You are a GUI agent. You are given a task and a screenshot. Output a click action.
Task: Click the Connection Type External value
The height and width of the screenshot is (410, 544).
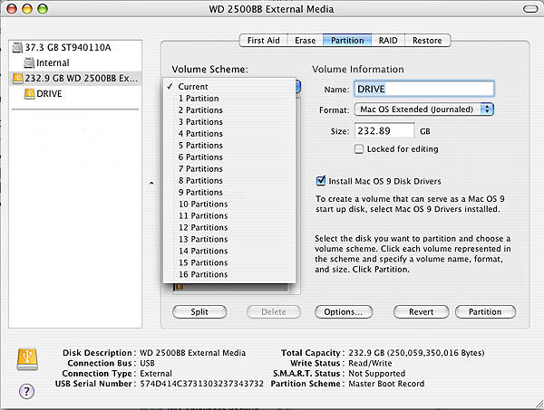(156, 374)
